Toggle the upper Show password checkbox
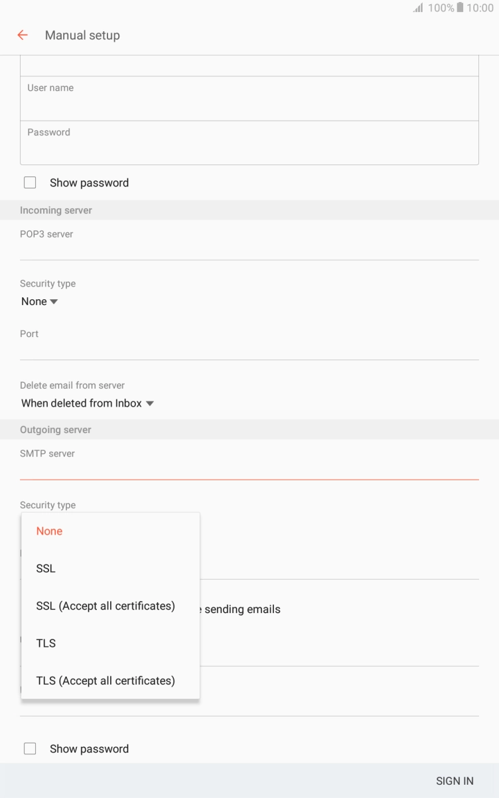 tap(30, 182)
